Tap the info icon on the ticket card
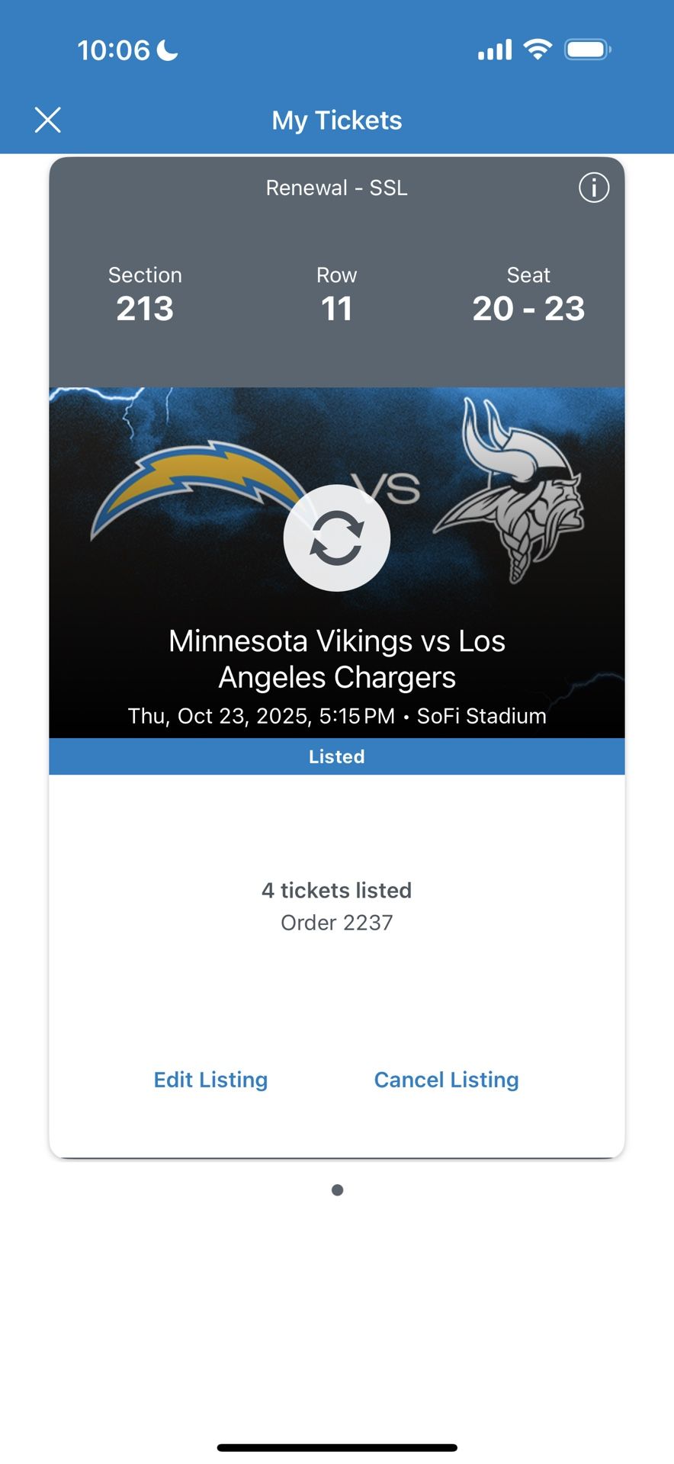This screenshot has height=1464, width=674. [594, 187]
